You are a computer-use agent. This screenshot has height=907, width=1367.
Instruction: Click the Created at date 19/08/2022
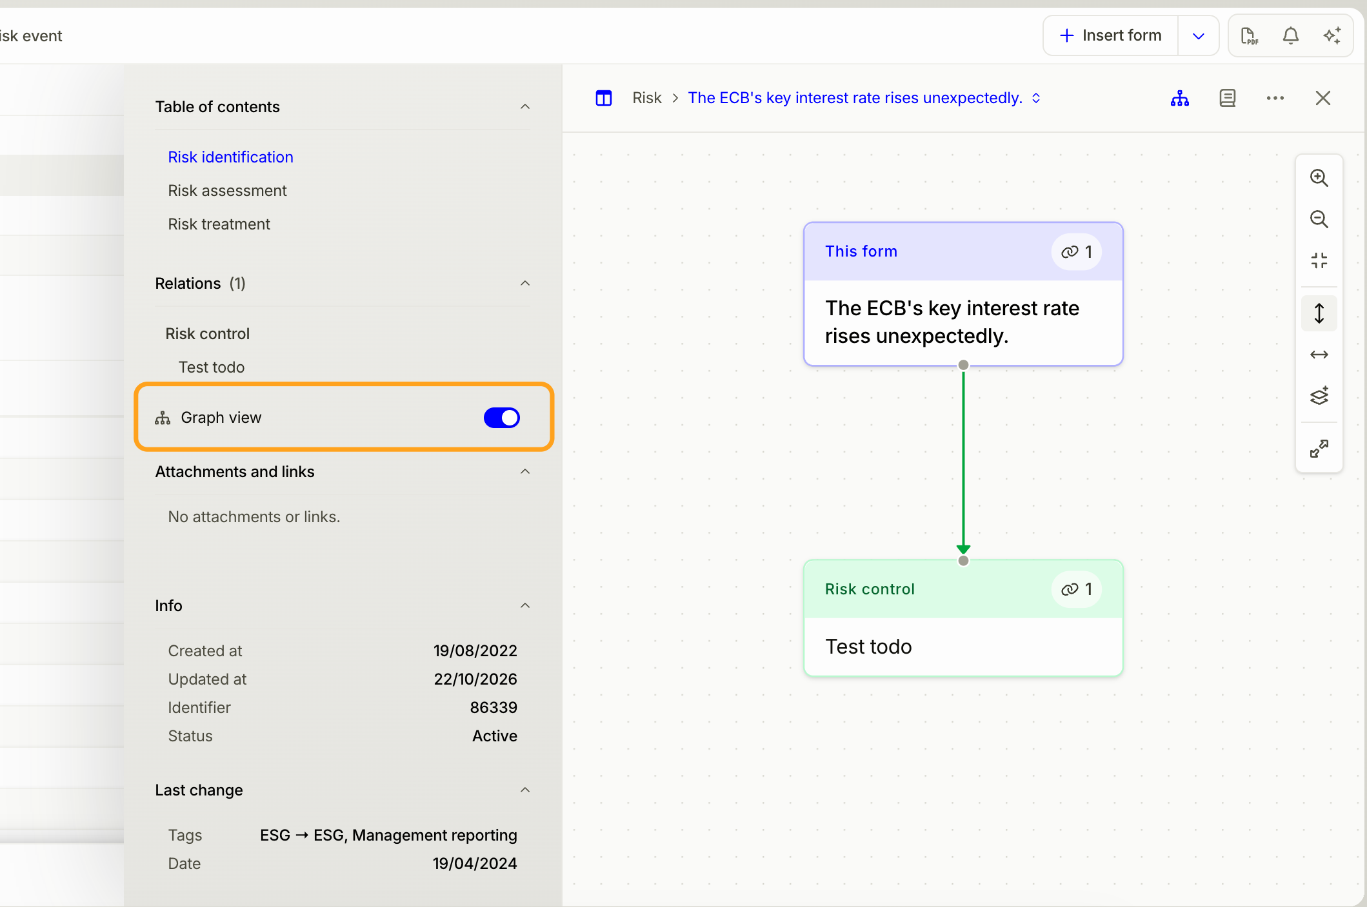click(x=475, y=651)
